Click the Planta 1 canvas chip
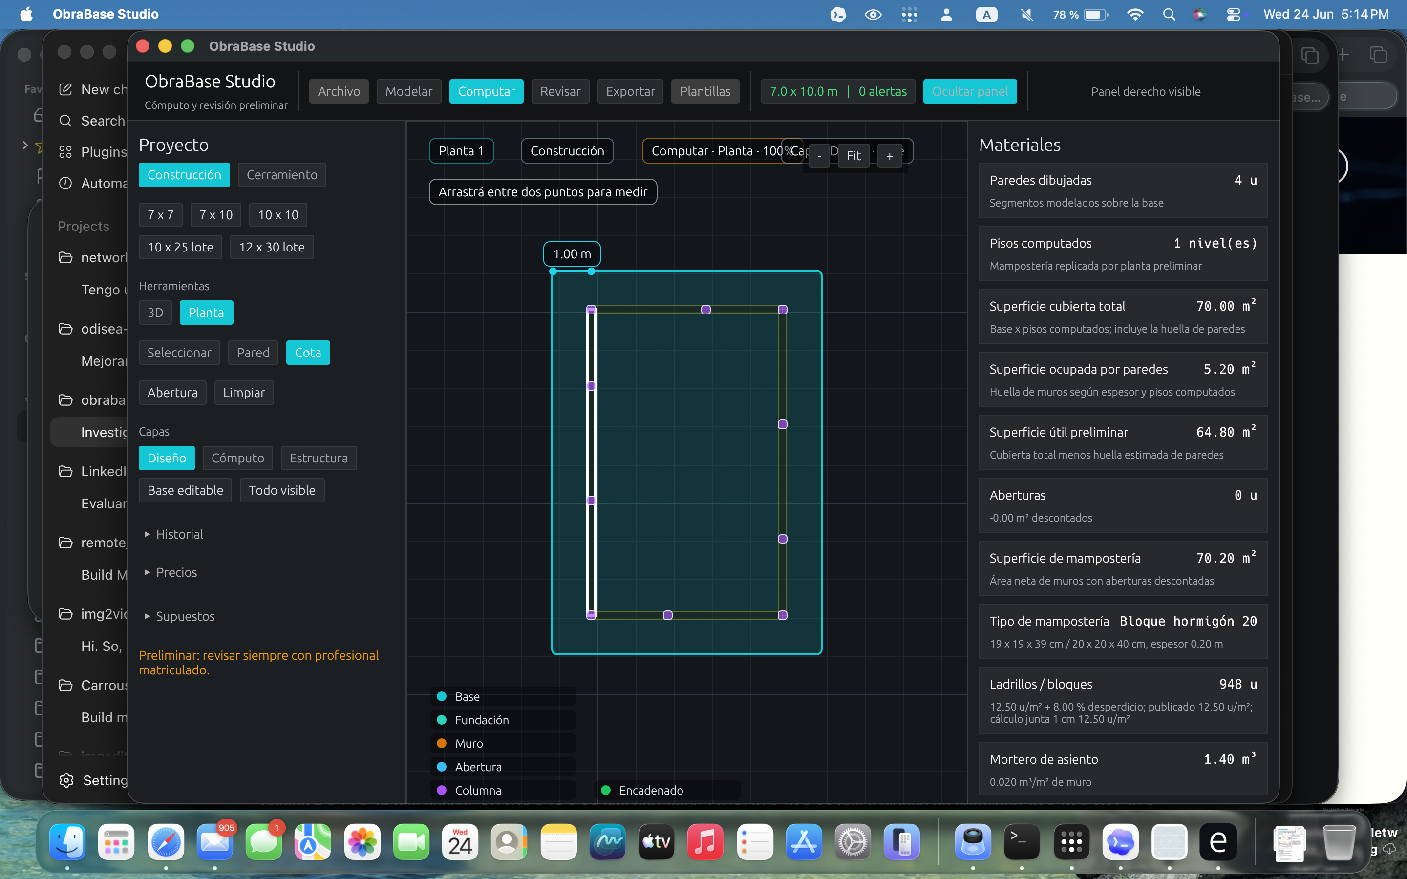Viewport: 1407px width, 879px height. [462, 151]
